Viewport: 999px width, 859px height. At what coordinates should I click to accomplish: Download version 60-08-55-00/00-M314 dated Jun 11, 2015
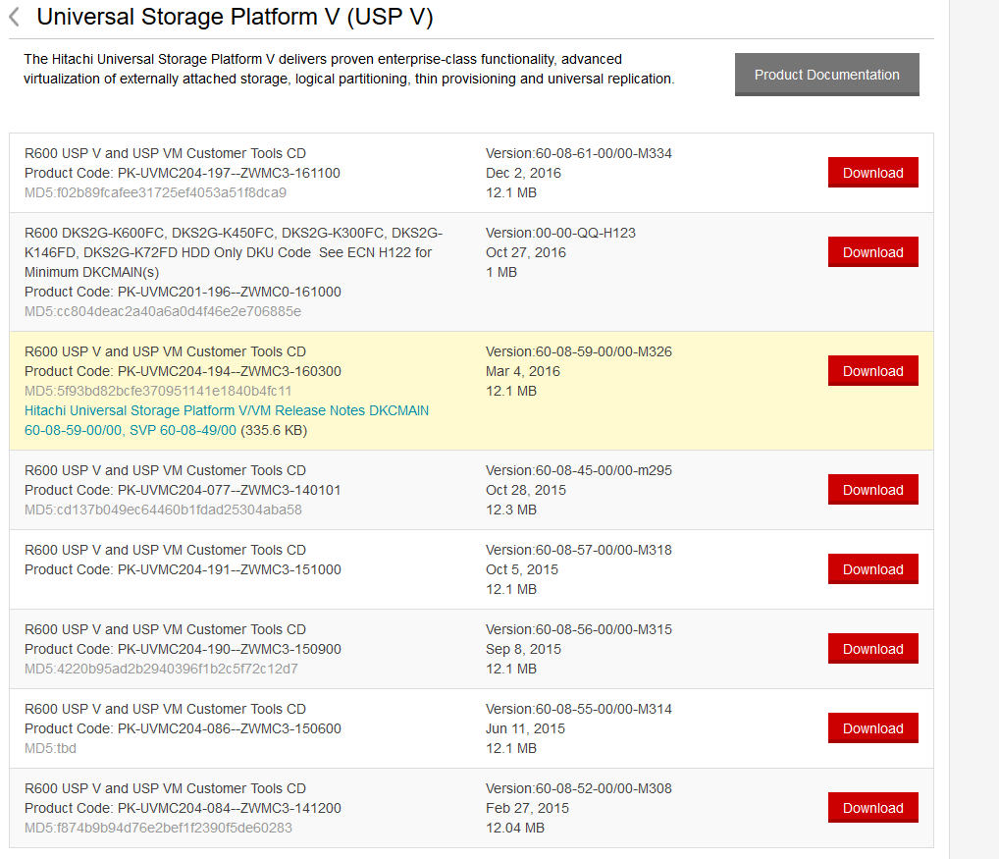click(x=872, y=728)
